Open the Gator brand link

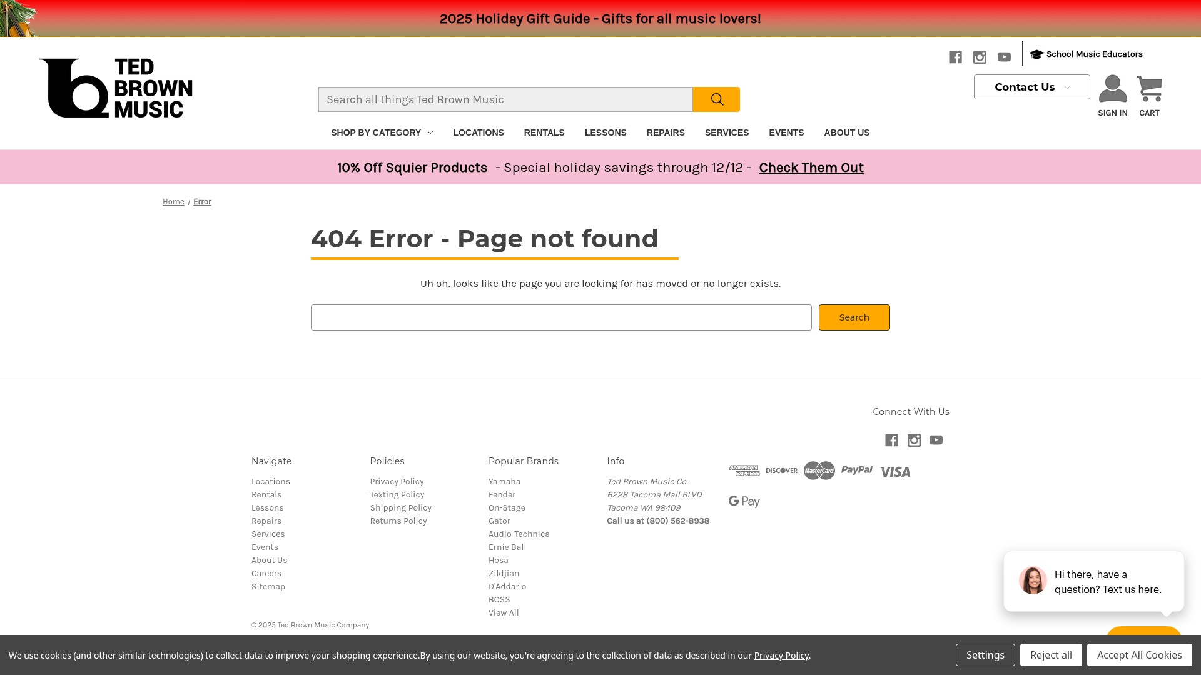(499, 521)
